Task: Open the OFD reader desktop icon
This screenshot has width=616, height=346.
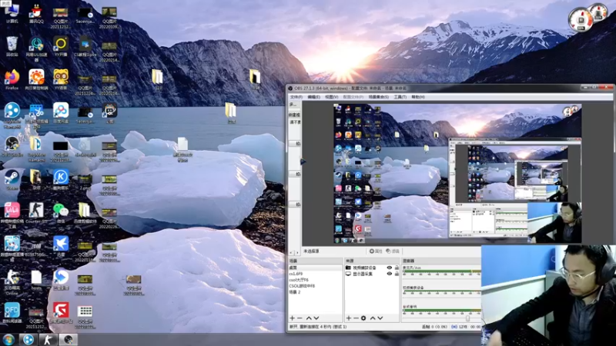Action: pos(12,312)
